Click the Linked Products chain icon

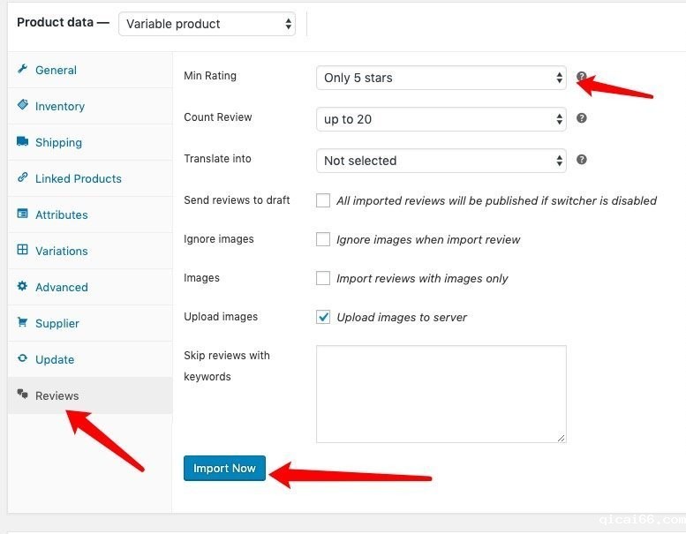[x=23, y=178]
